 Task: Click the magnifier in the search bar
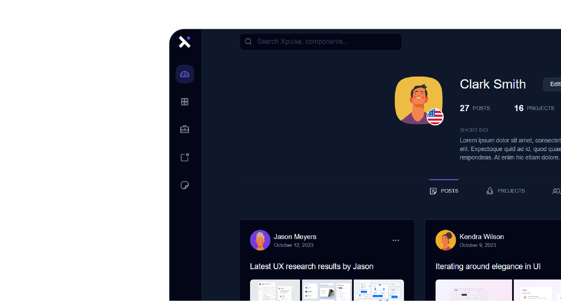[248, 41]
